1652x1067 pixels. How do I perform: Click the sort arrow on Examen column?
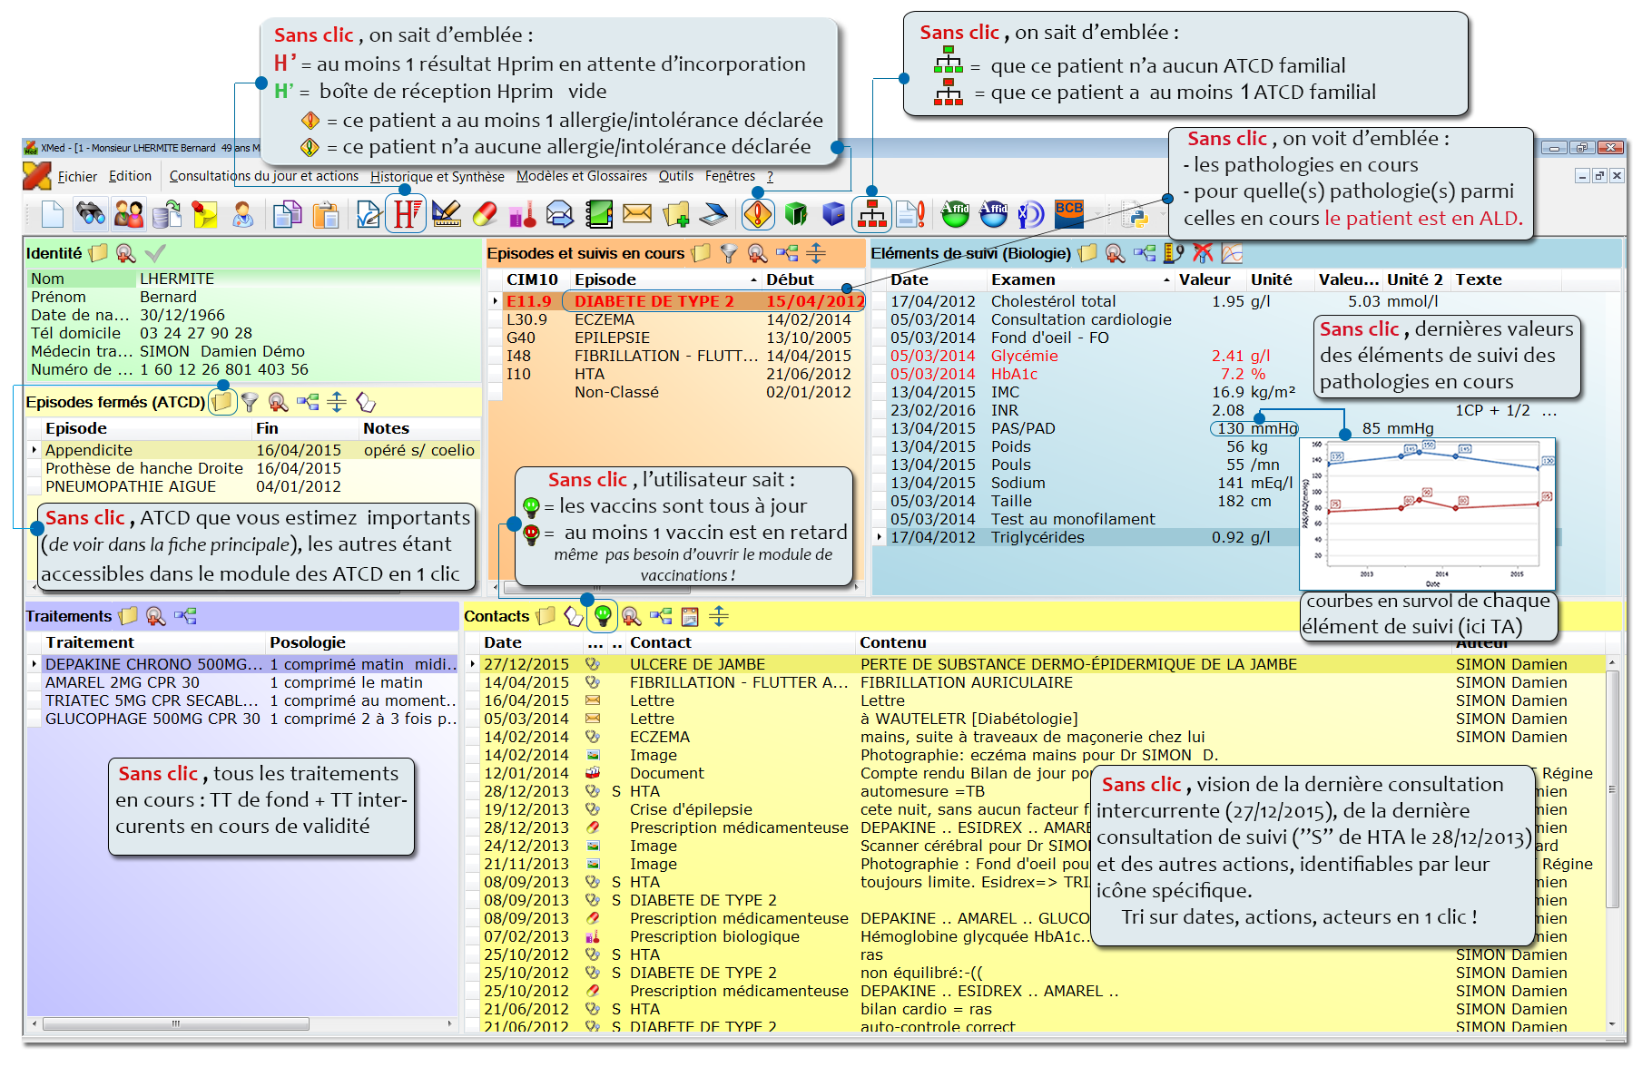tap(1166, 280)
